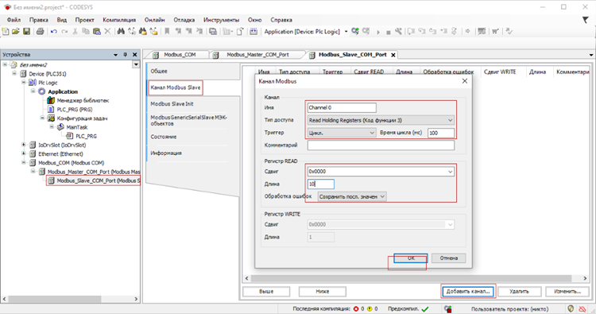The image size is (596, 314).
Task: Open the Файл menu
Action: 14,20
